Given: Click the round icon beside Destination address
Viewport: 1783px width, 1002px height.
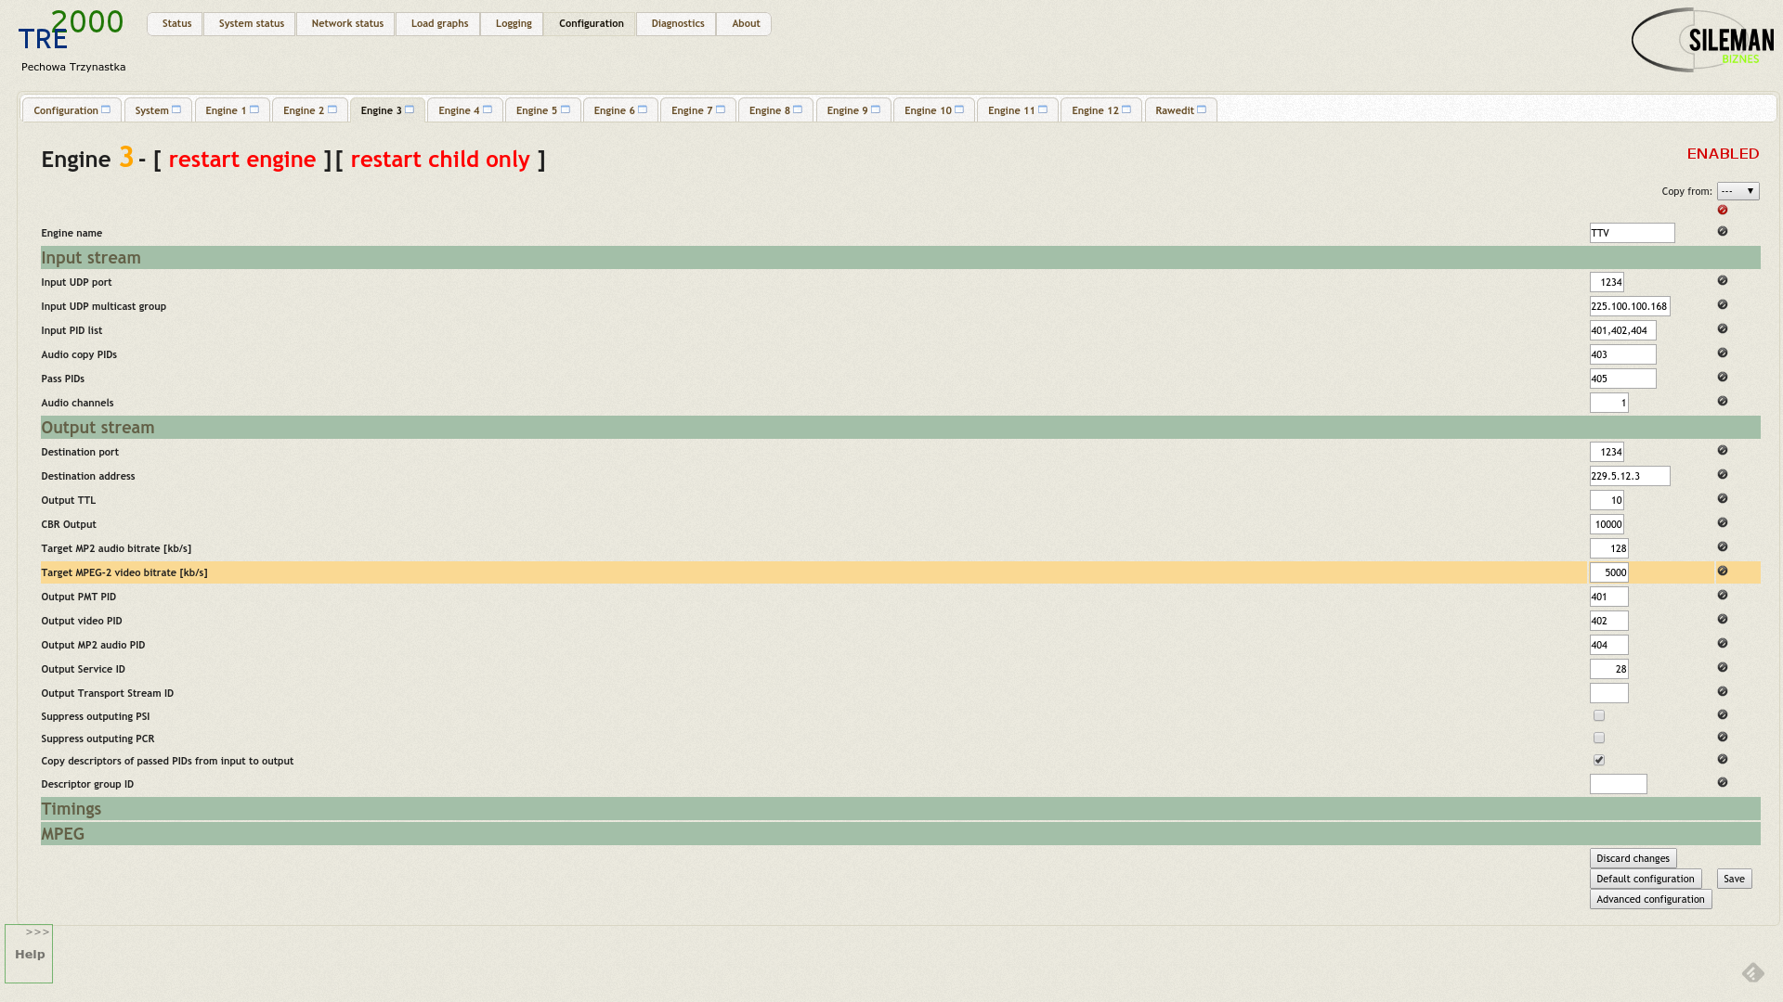Looking at the screenshot, I should point(1723,474).
